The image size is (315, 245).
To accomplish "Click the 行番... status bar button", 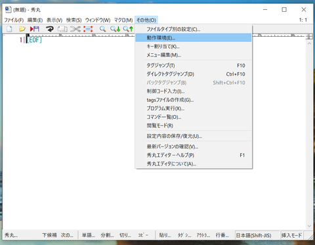I will [222, 235].
